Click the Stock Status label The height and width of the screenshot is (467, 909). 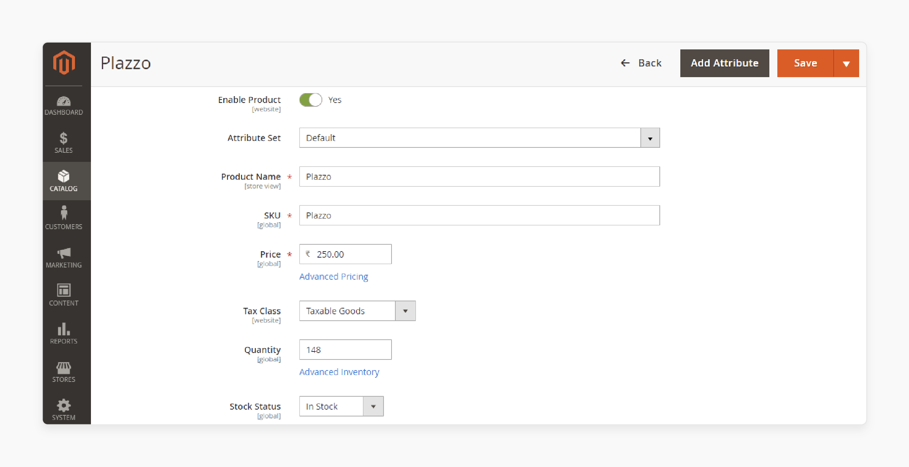[x=255, y=406]
